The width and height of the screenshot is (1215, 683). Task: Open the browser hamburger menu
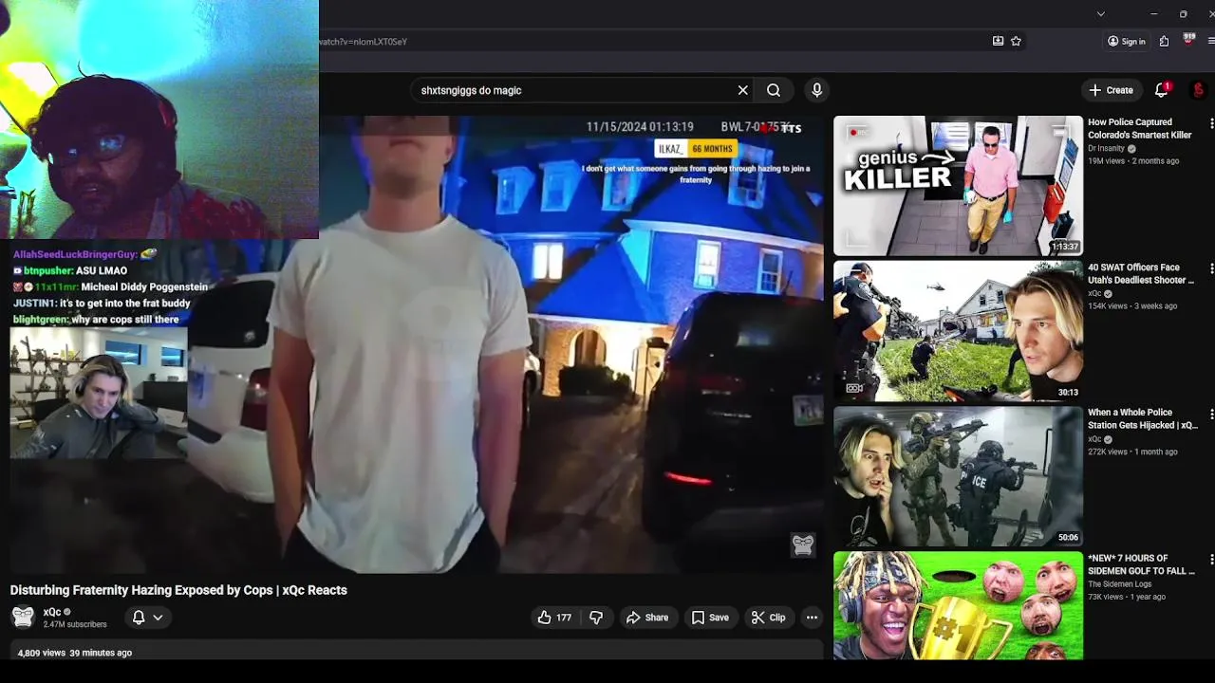[1211, 42]
